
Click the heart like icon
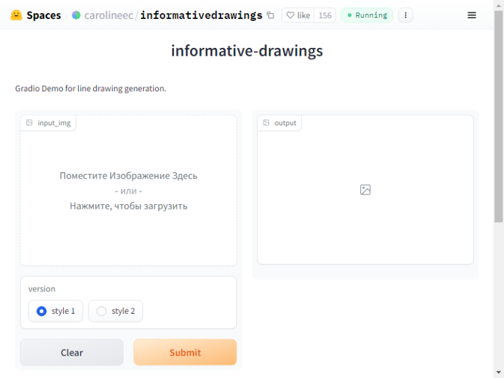290,15
